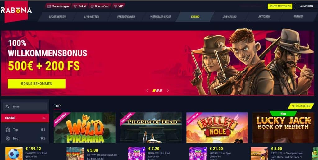Click the search magnifier icon
The height and width of the screenshot is (160, 318).
pyautogui.click(x=7, y=106)
